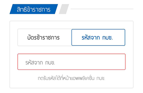Switch to the บัตรข้าราชการ tab
This screenshot has width=143, height=93.
point(45,38)
